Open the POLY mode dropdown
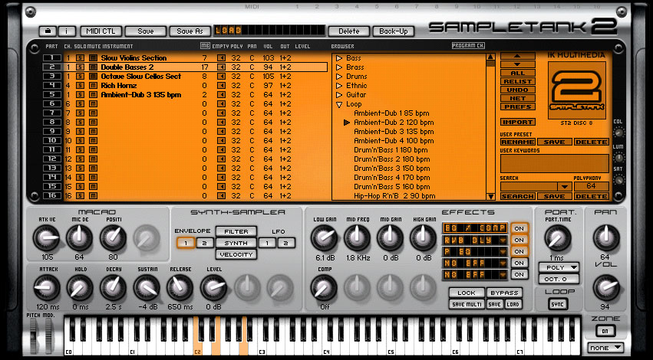 pyautogui.click(x=559, y=267)
